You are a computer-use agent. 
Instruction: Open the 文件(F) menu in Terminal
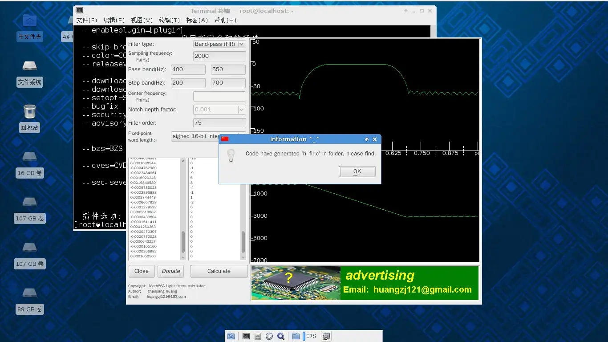click(x=87, y=20)
